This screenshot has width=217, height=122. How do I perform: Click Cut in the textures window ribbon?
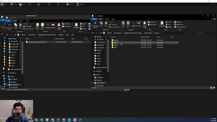tap(111, 22)
